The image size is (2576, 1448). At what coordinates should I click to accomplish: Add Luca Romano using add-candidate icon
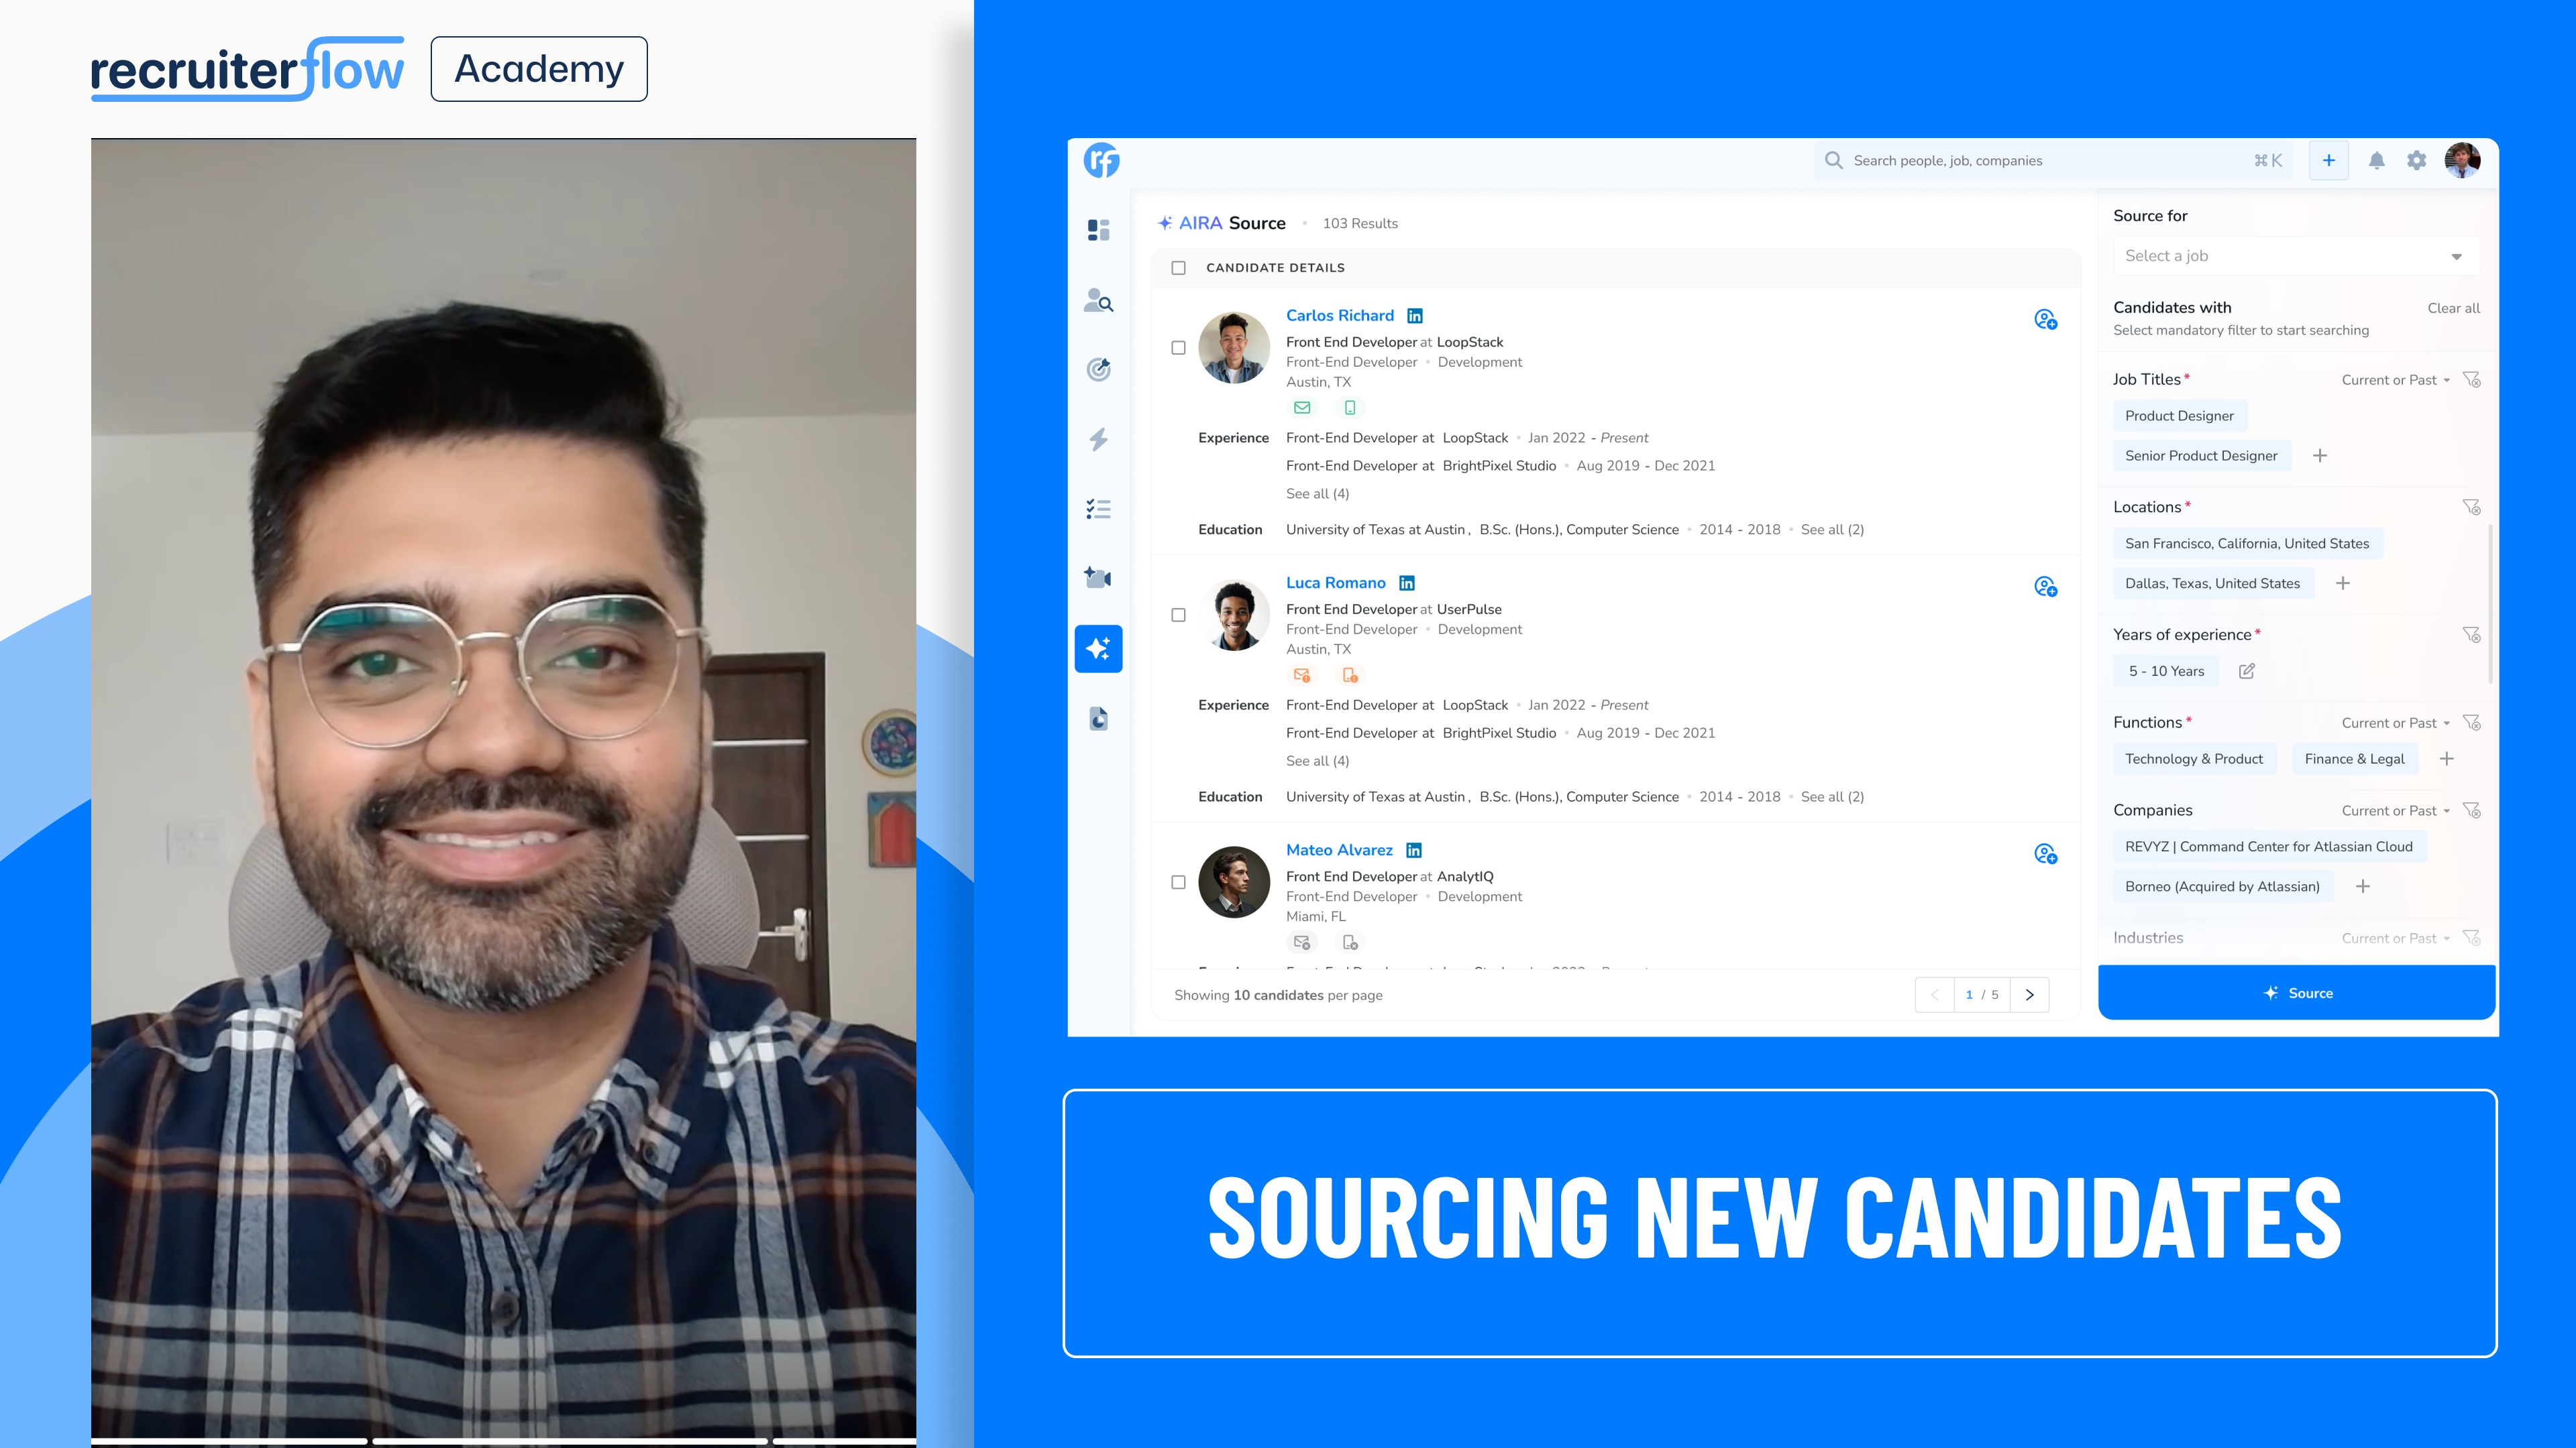2045,587
